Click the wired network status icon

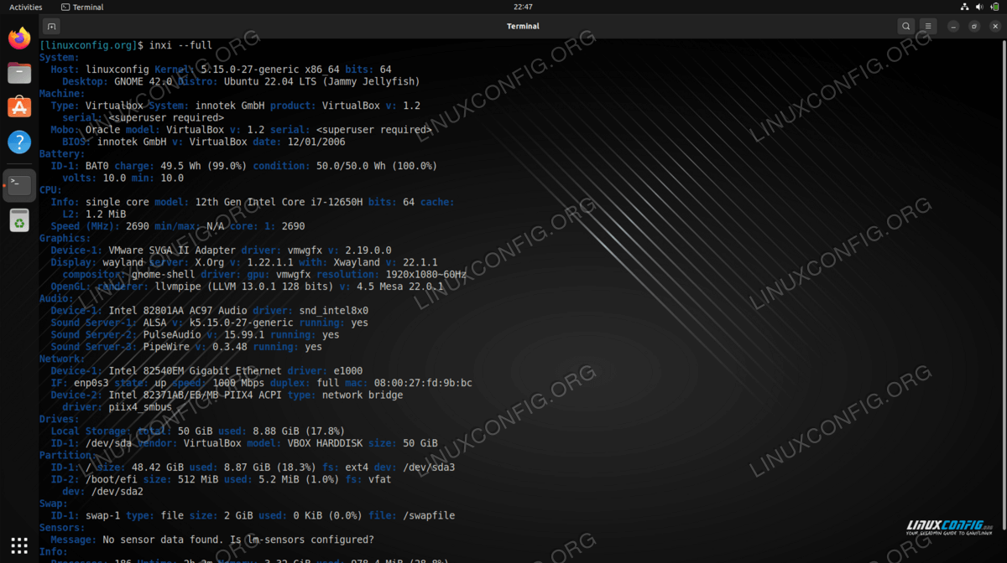(x=964, y=7)
